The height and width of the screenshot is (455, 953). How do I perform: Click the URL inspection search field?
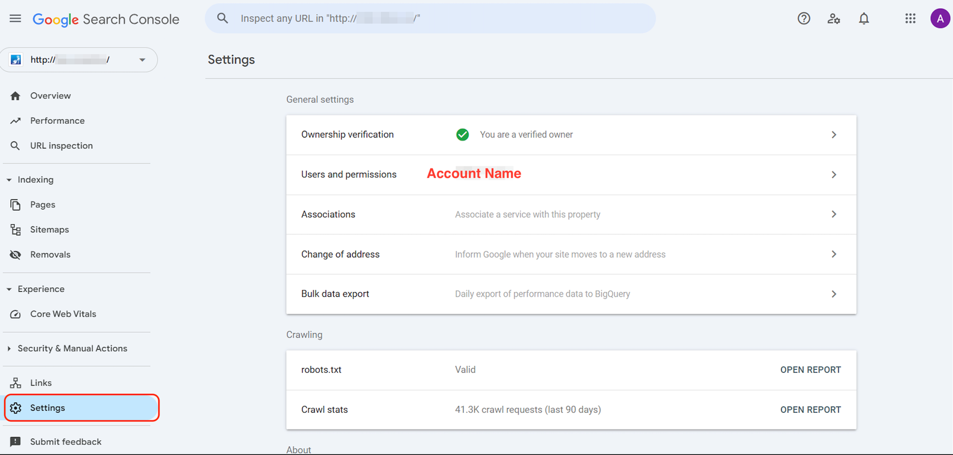tap(429, 18)
